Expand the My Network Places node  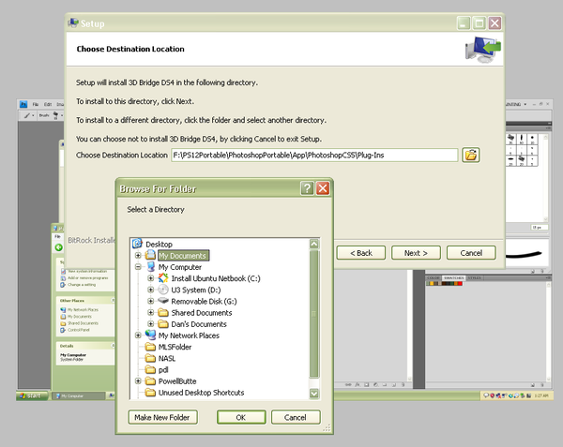(x=138, y=335)
